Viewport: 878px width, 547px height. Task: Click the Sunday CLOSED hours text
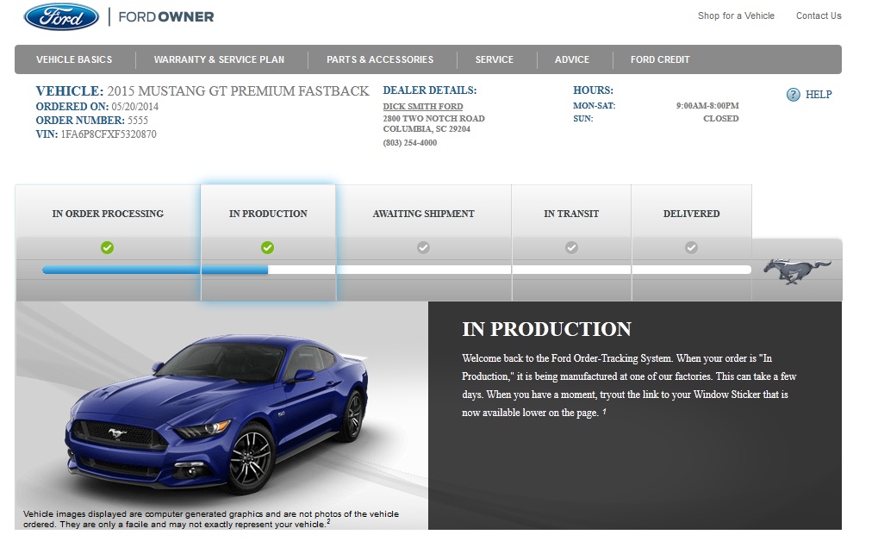click(x=720, y=119)
